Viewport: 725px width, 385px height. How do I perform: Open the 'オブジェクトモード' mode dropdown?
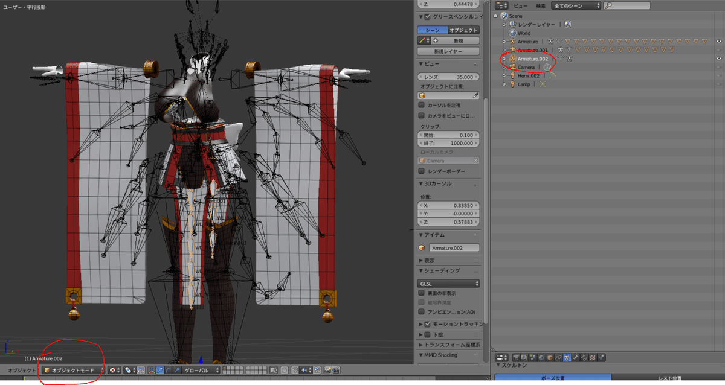pyautogui.click(x=73, y=370)
